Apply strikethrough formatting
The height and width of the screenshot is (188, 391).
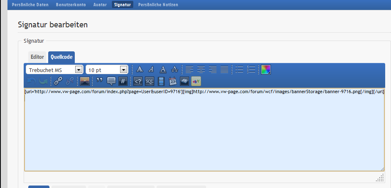pyautogui.click(x=175, y=70)
